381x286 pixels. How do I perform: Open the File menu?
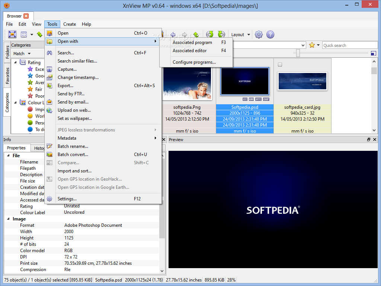coord(9,24)
